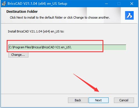Close the BricsCAD Setup dialog

(132, 4)
